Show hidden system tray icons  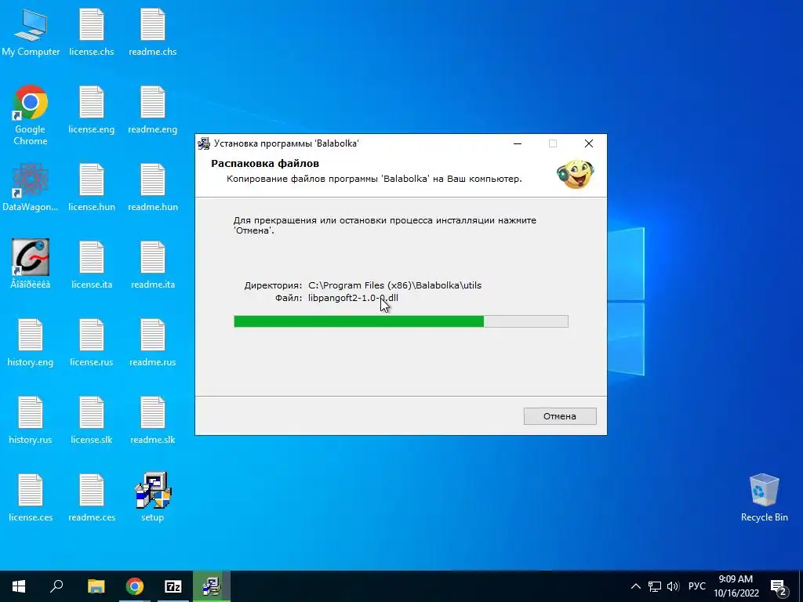tap(635, 586)
